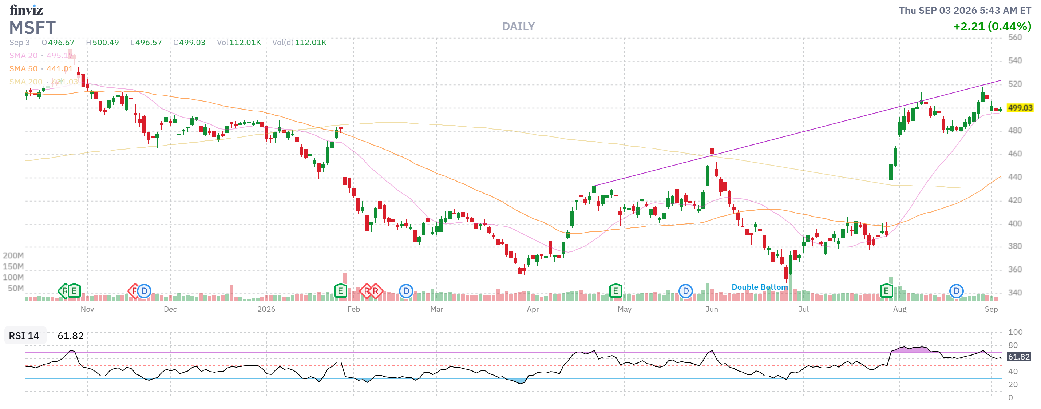Open the green E earnings marker before November
This screenshot has width=1041, height=409.
pos(74,291)
